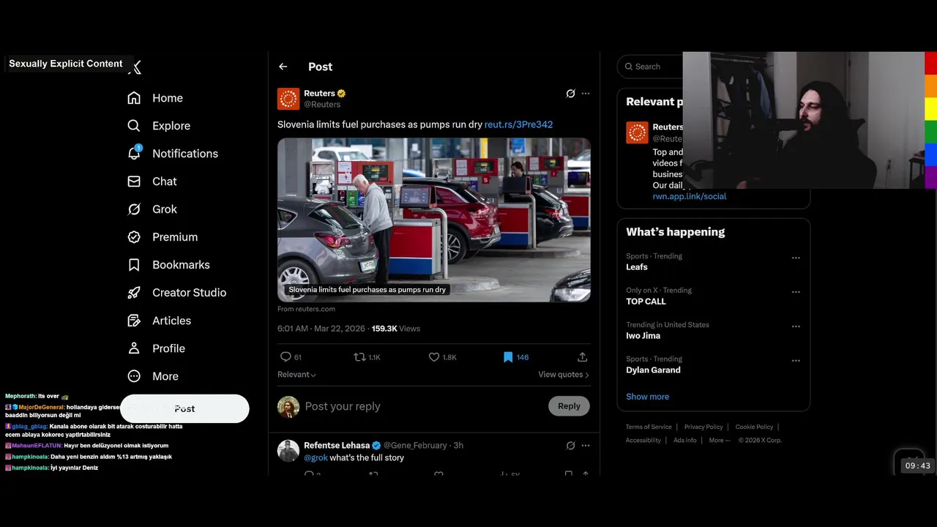Open the rwn.app.link/social link
Screen dimensions: 937x527
pyautogui.click(x=690, y=196)
